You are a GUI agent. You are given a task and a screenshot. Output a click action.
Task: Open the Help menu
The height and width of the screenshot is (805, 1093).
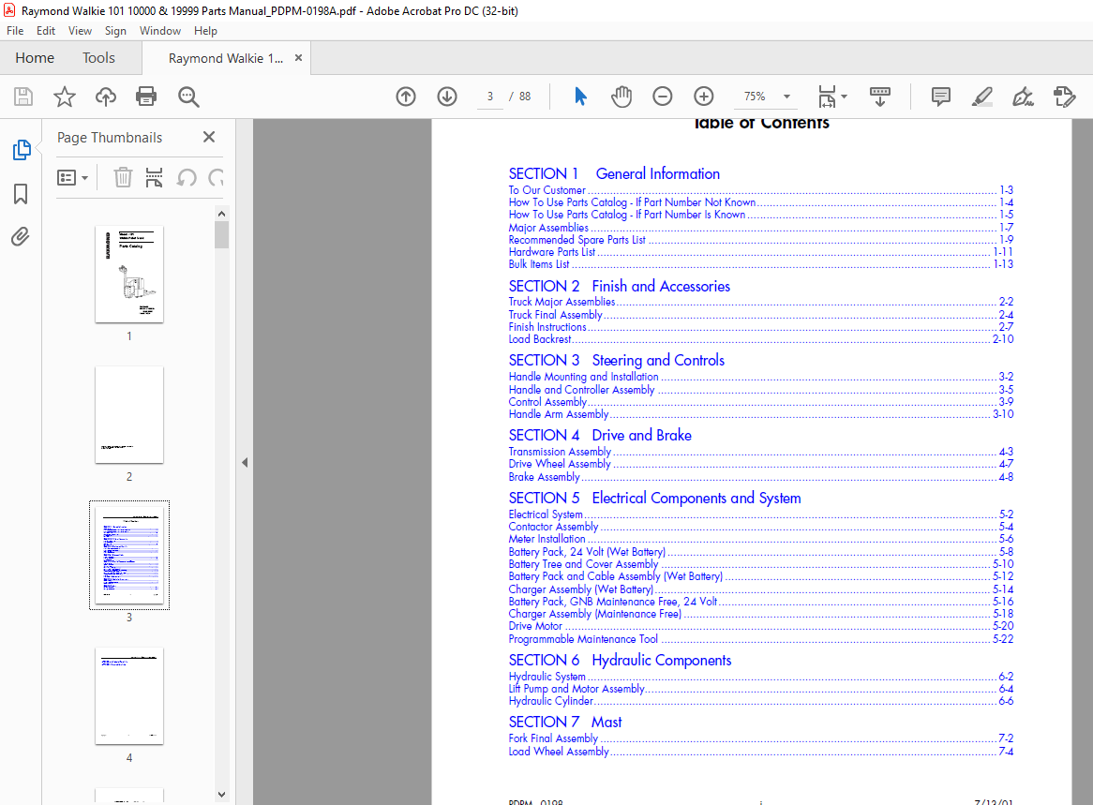pyautogui.click(x=205, y=31)
